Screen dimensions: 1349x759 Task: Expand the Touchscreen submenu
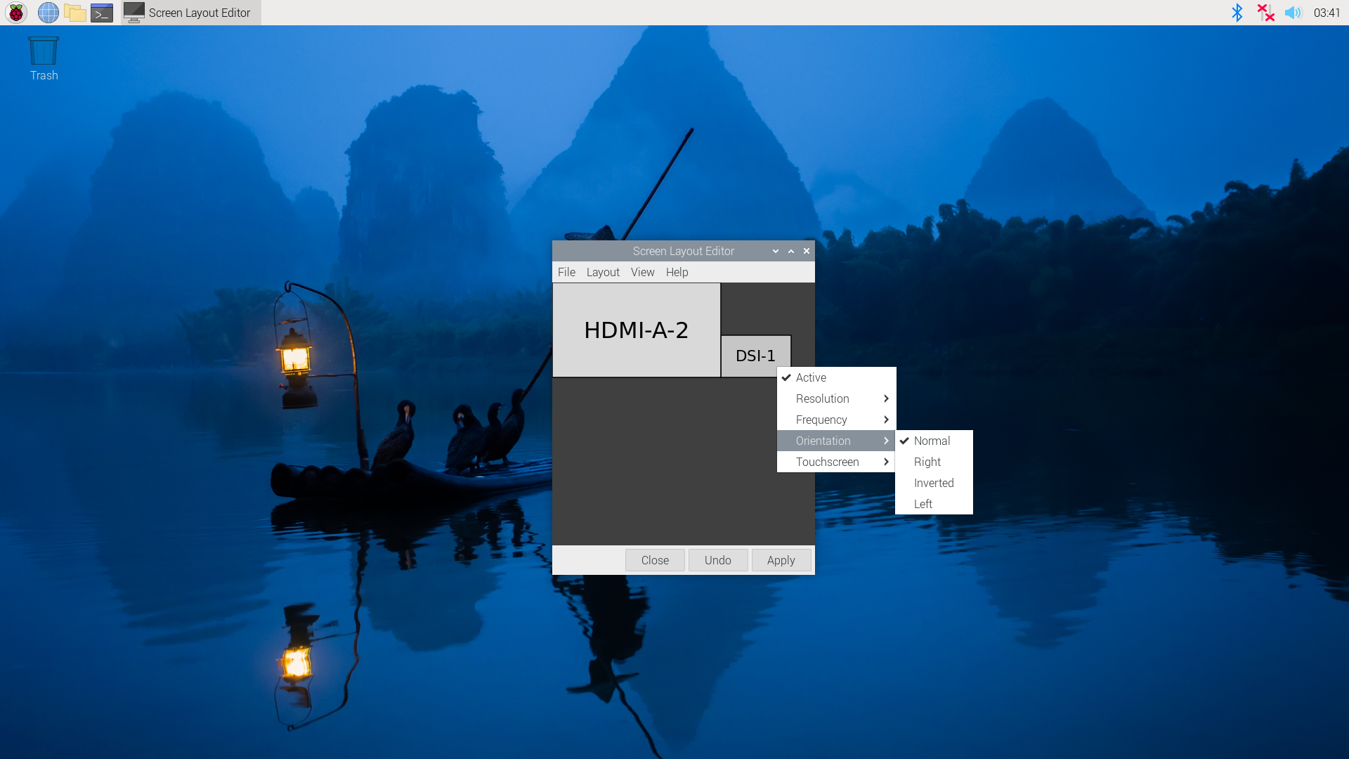point(827,462)
